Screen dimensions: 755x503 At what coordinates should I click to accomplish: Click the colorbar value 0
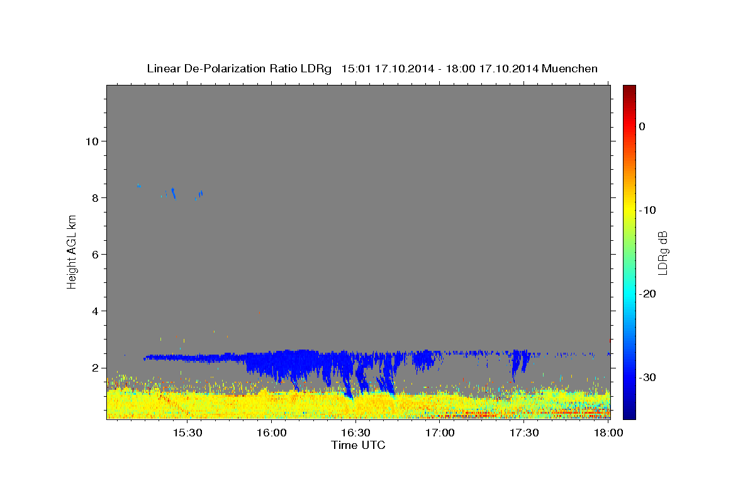[x=642, y=126]
